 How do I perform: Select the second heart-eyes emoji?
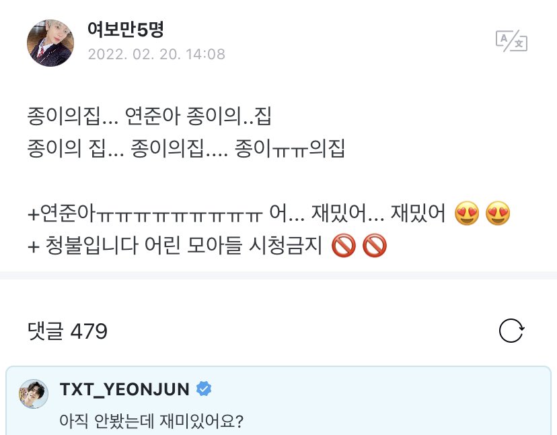point(498,213)
